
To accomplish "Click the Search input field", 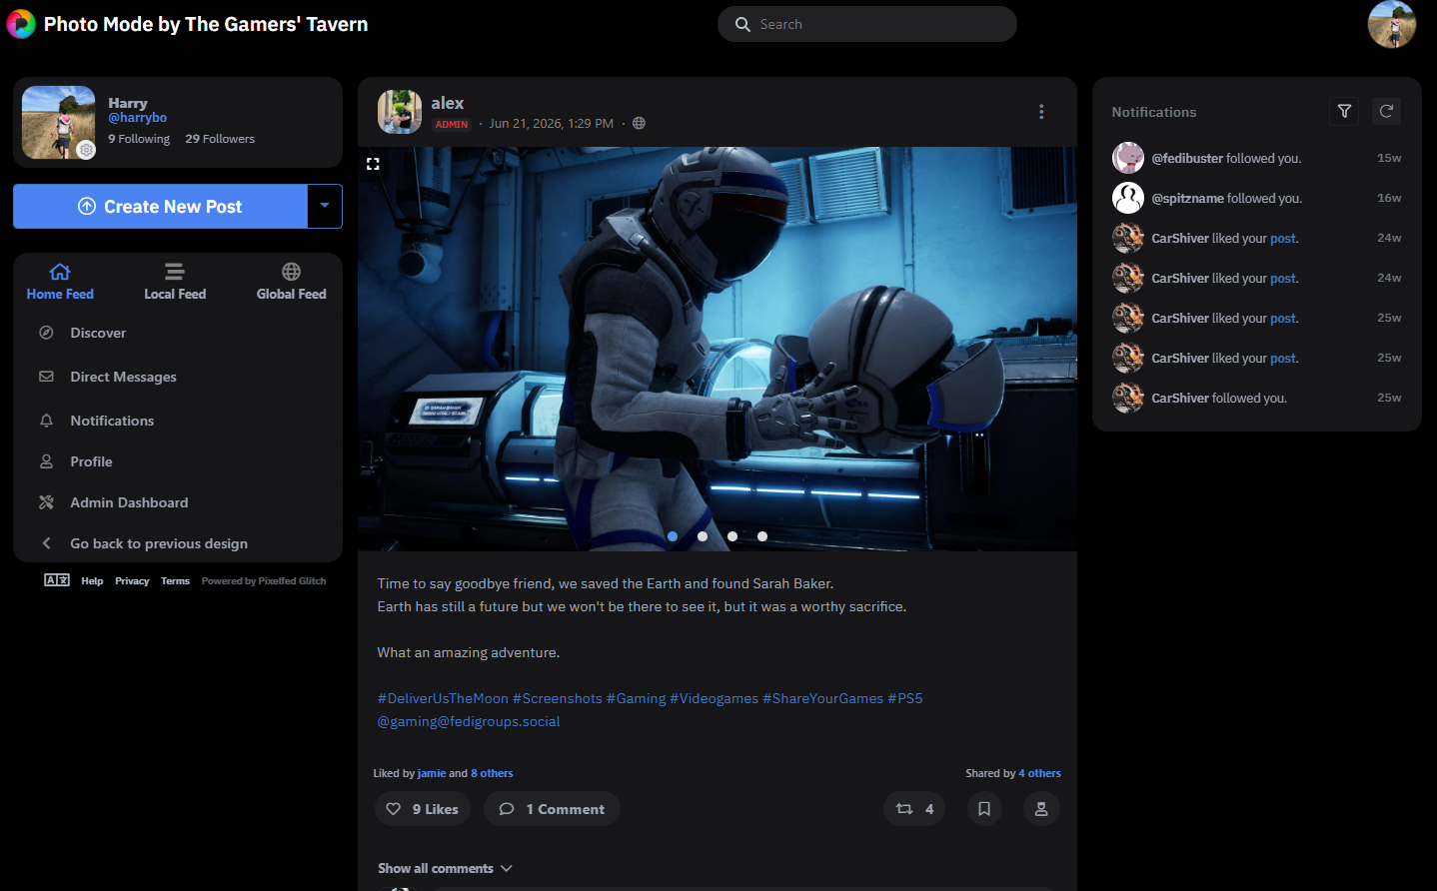I will tap(867, 24).
